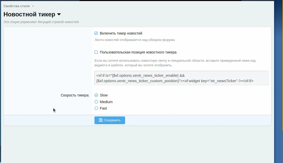Click the breadcrumb chevron after Свойства стиля
Image resolution: width=283 pixels, height=163 pixels.
tap(33, 6)
